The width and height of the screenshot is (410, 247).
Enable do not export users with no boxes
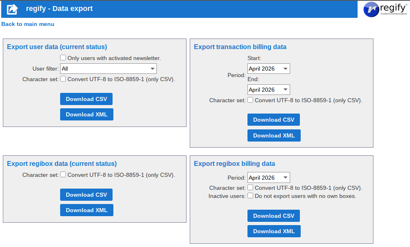tap(250, 195)
